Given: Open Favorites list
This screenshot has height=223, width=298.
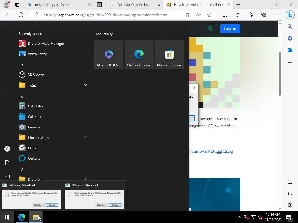Looking at the screenshot, I should 238,15.
